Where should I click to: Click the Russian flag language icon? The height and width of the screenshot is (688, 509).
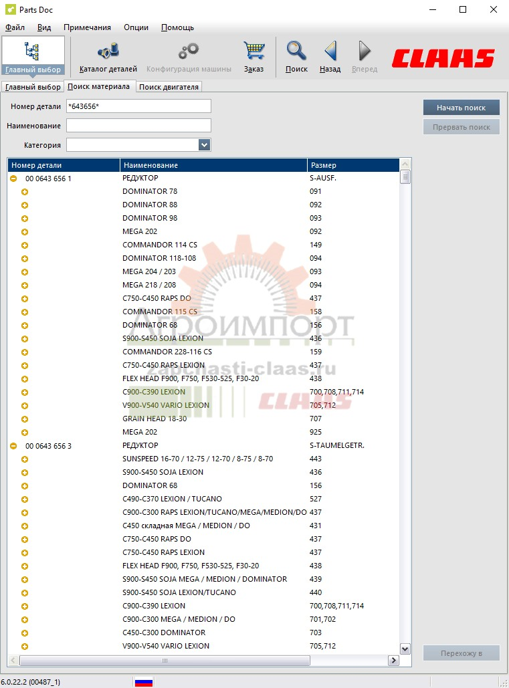[144, 682]
